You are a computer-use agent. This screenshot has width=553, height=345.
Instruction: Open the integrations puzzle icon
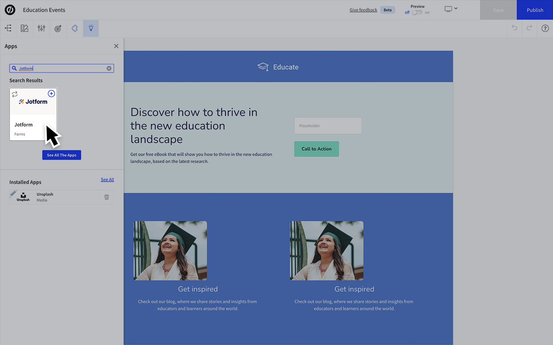click(x=74, y=28)
